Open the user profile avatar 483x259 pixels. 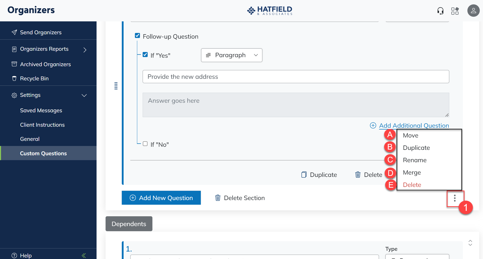pyautogui.click(x=473, y=11)
